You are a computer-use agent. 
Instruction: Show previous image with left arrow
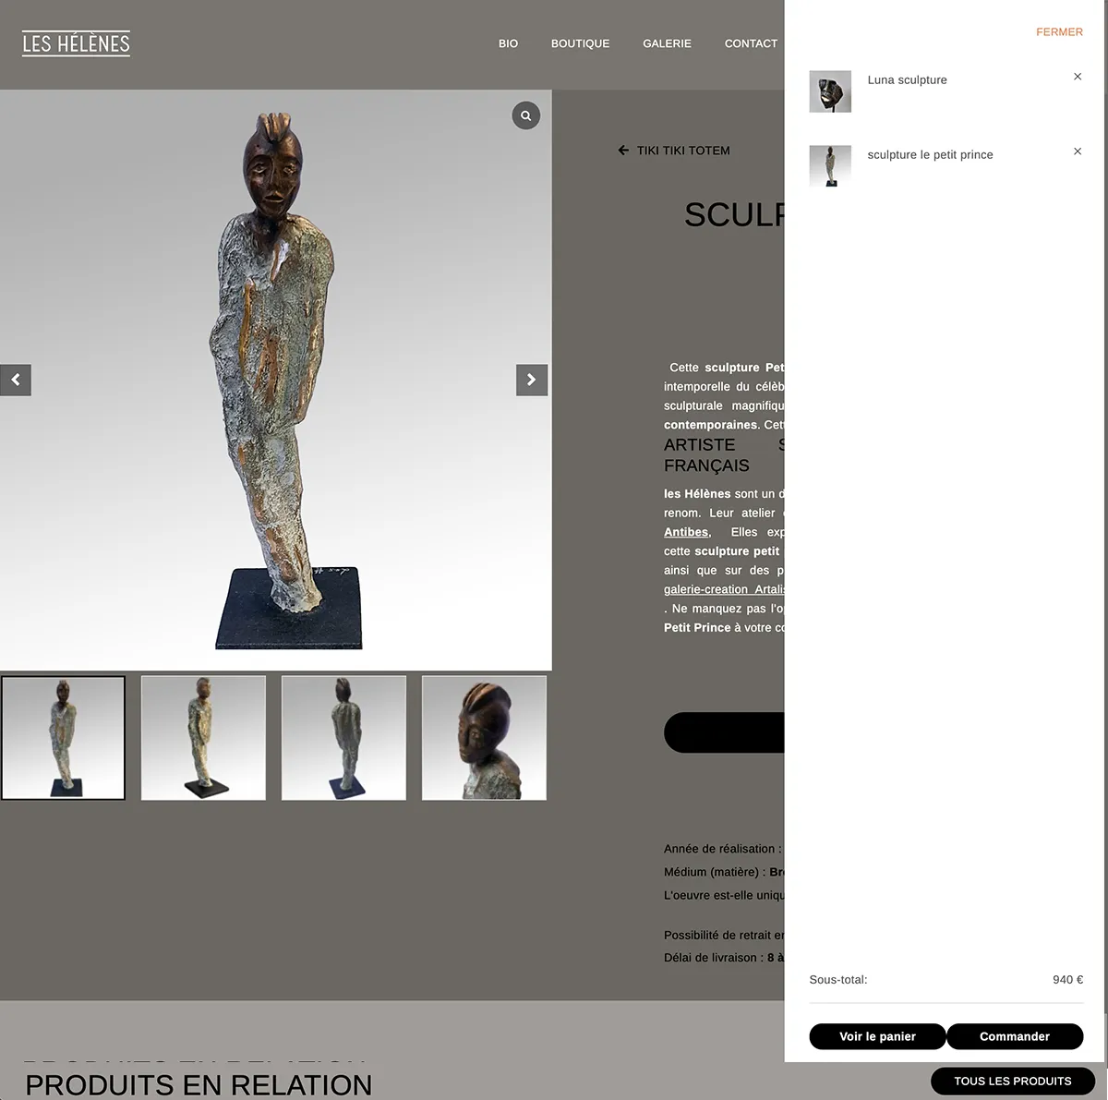coord(16,380)
